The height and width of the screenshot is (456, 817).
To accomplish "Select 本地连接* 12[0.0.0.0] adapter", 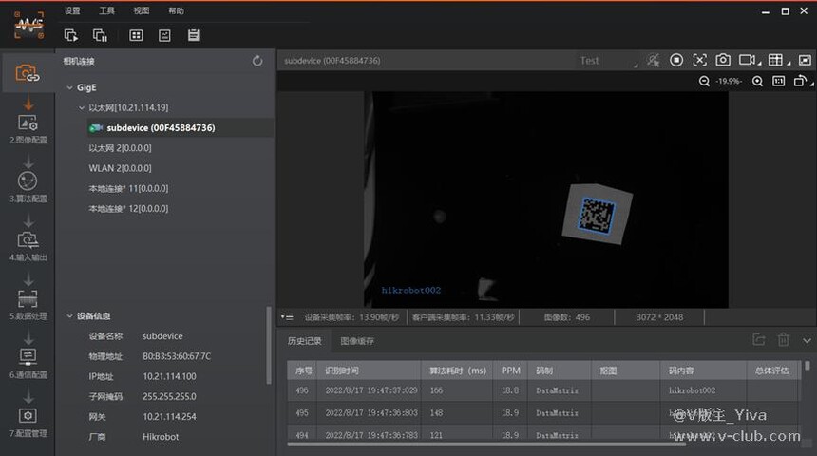I will (x=128, y=209).
